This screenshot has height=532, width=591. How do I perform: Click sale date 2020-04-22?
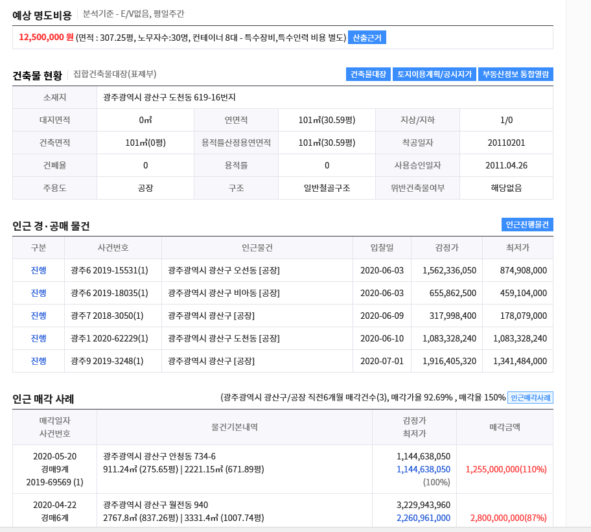pos(54,505)
